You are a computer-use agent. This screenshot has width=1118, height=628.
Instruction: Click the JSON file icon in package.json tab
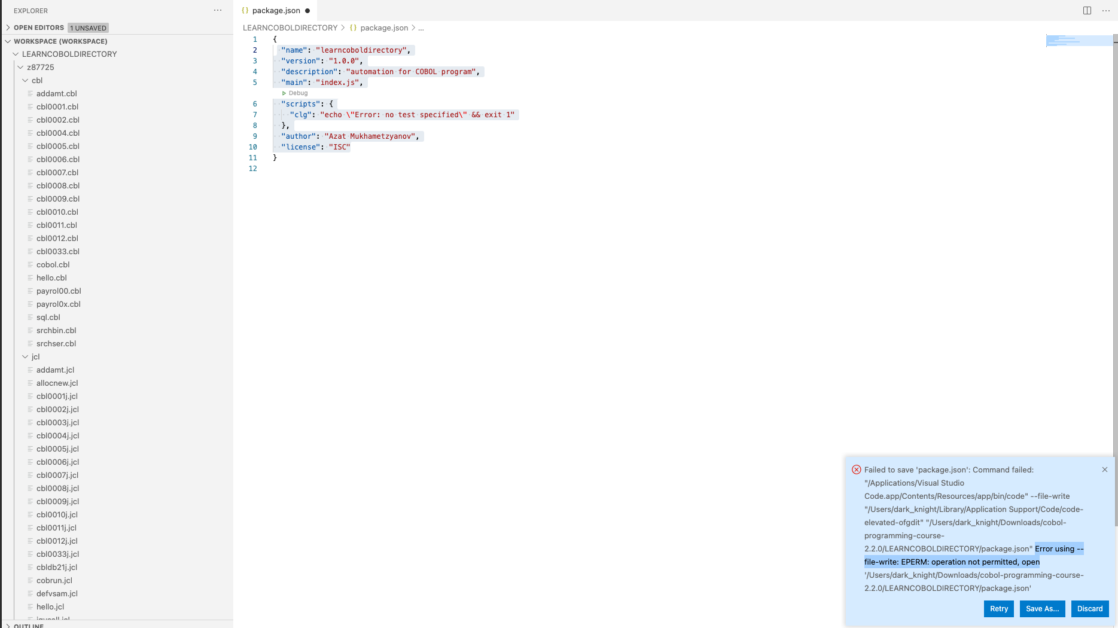tap(245, 11)
